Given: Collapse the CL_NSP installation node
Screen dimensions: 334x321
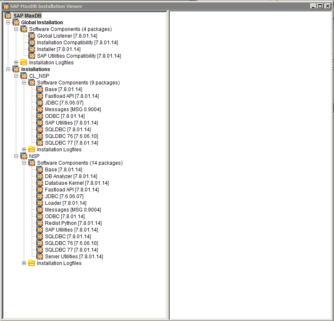Looking at the screenshot, I should [x=16, y=76].
